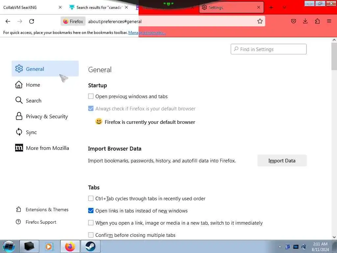Viewport: 337px width, 253px height.
Task: Open the Sync settings category
Action: click(x=45, y=132)
